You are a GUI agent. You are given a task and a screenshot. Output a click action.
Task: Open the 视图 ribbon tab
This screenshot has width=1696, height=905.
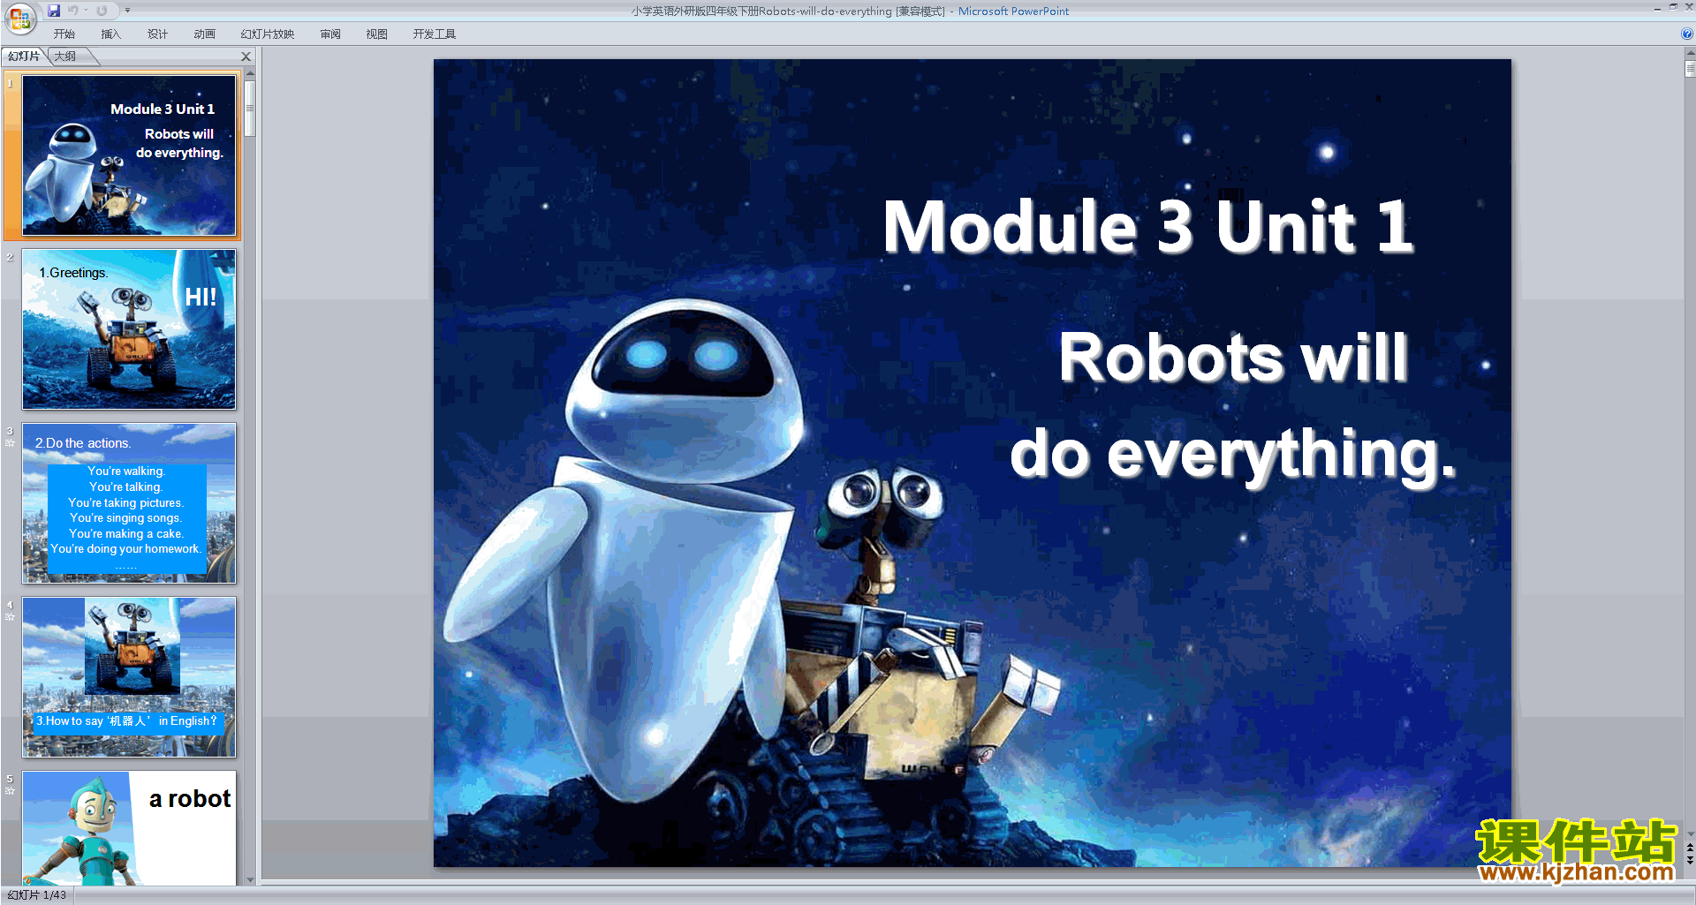(377, 34)
